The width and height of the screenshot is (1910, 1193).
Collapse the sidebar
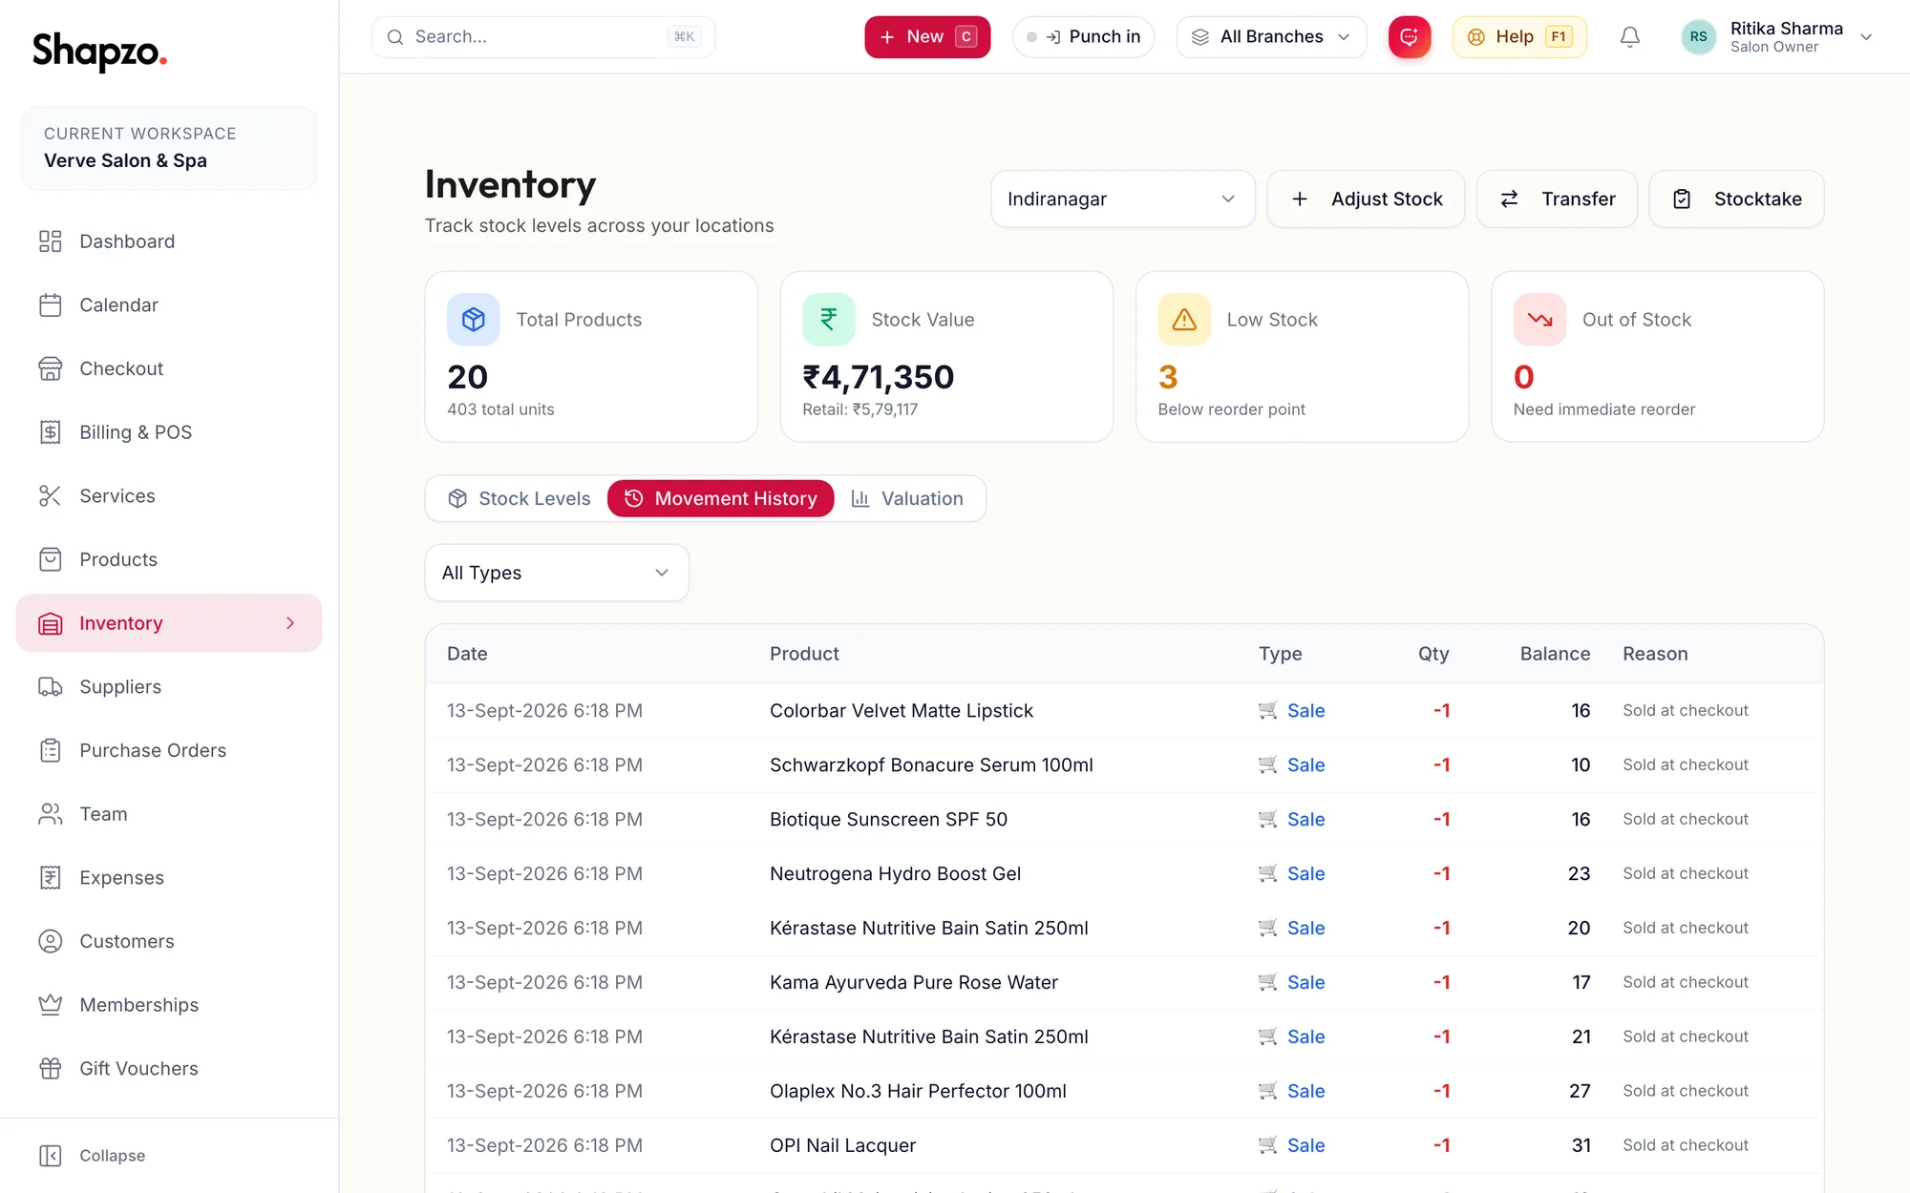93,1156
